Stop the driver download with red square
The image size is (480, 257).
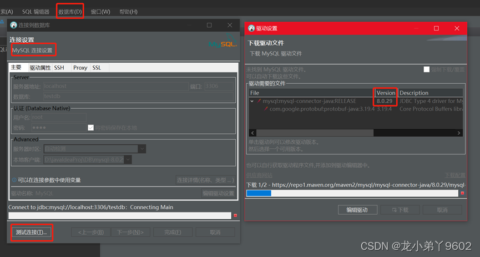coord(463,193)
